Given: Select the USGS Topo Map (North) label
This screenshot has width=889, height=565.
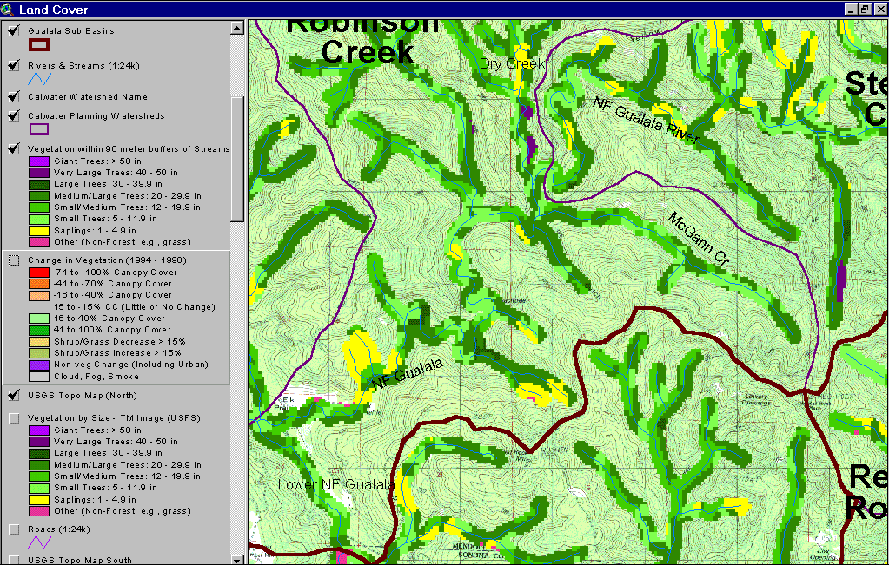Looking at the screenshot, I should [83, 396].
